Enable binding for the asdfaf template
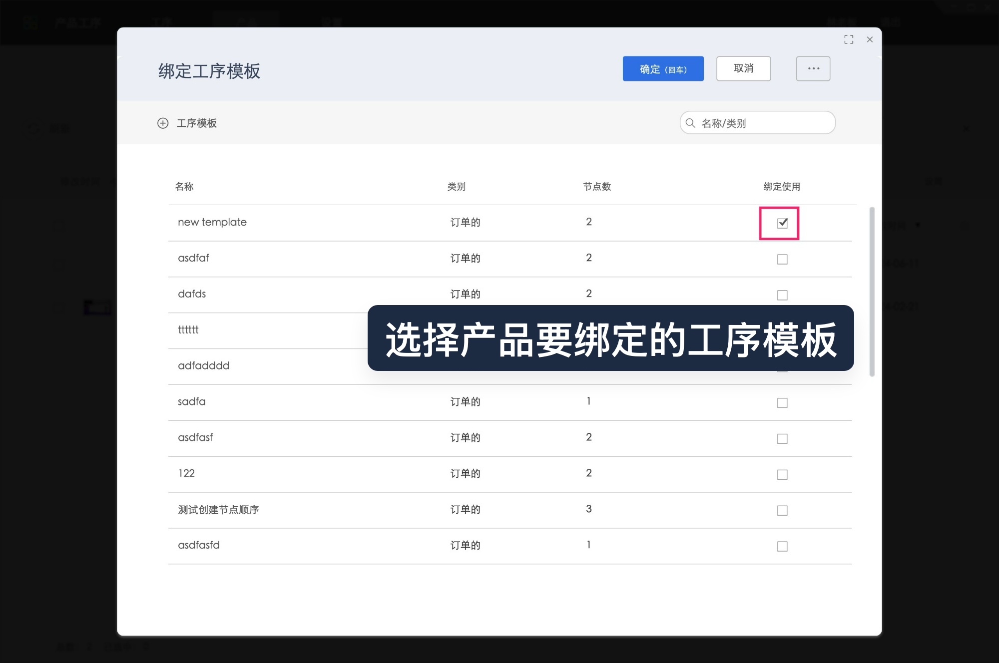 point(782,259)
